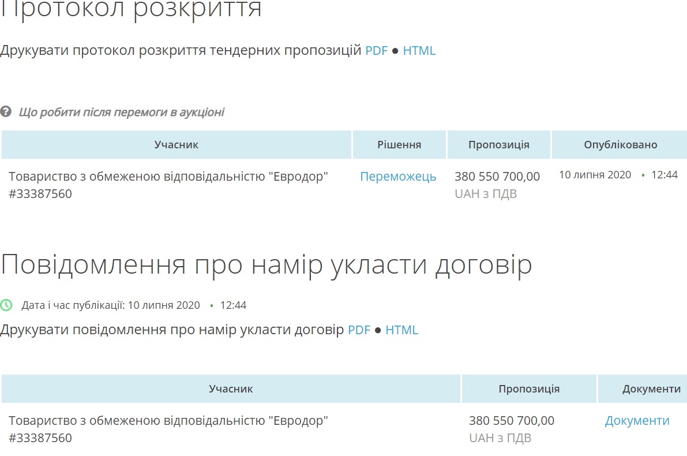
Task: Open the 'Документи' link for Евродор
Action: [637, 421]
